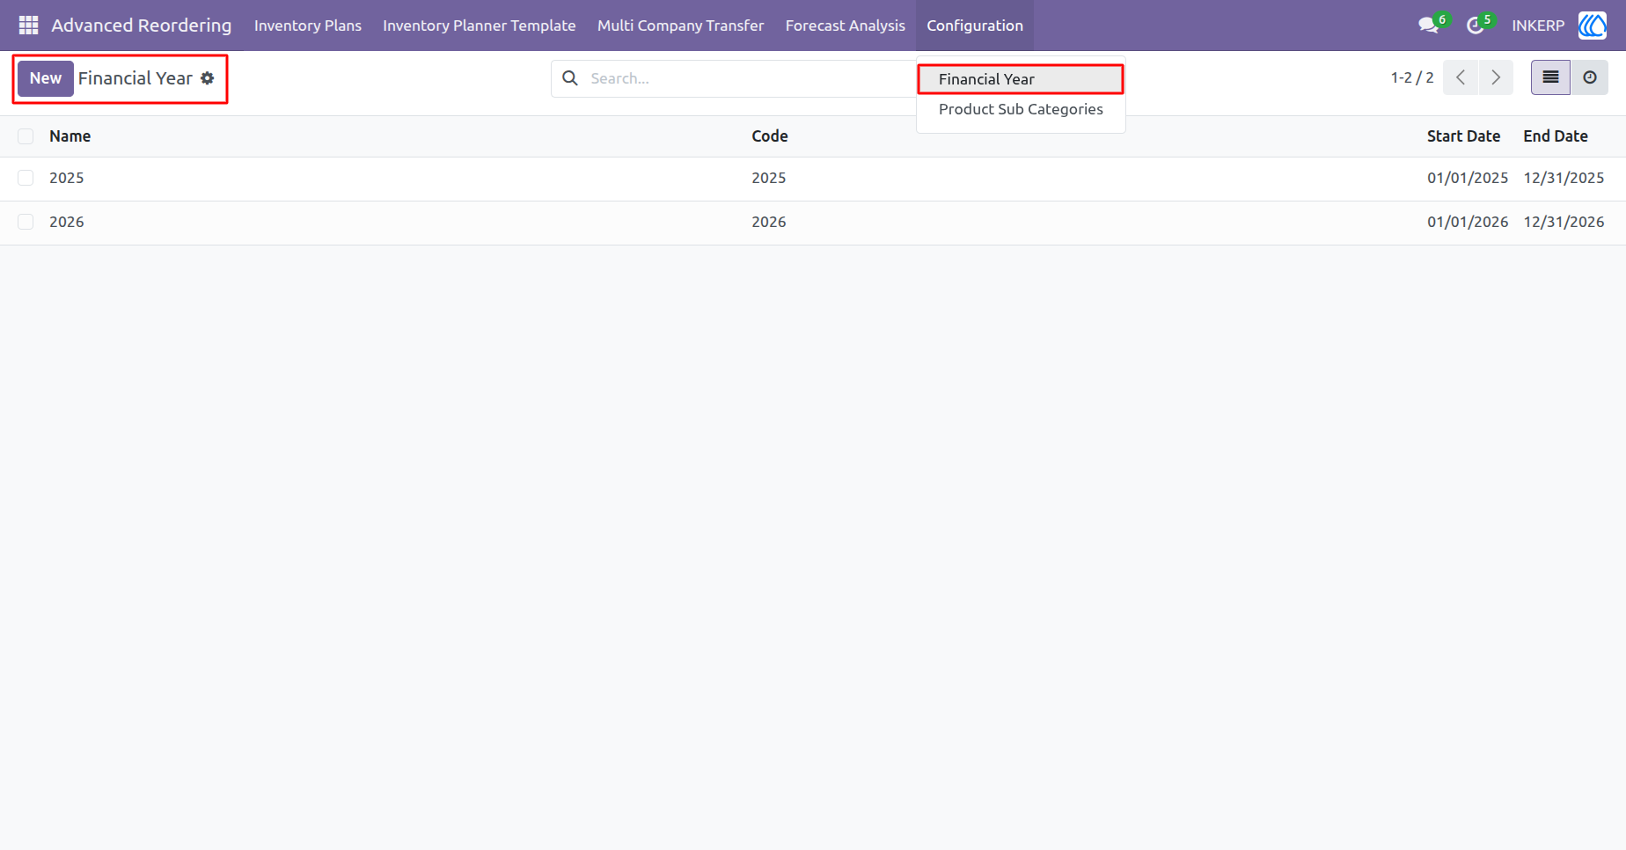The image size is (1626, 850).
Task: Open the conversations chat bubble icon
Action: [1428, 26]
